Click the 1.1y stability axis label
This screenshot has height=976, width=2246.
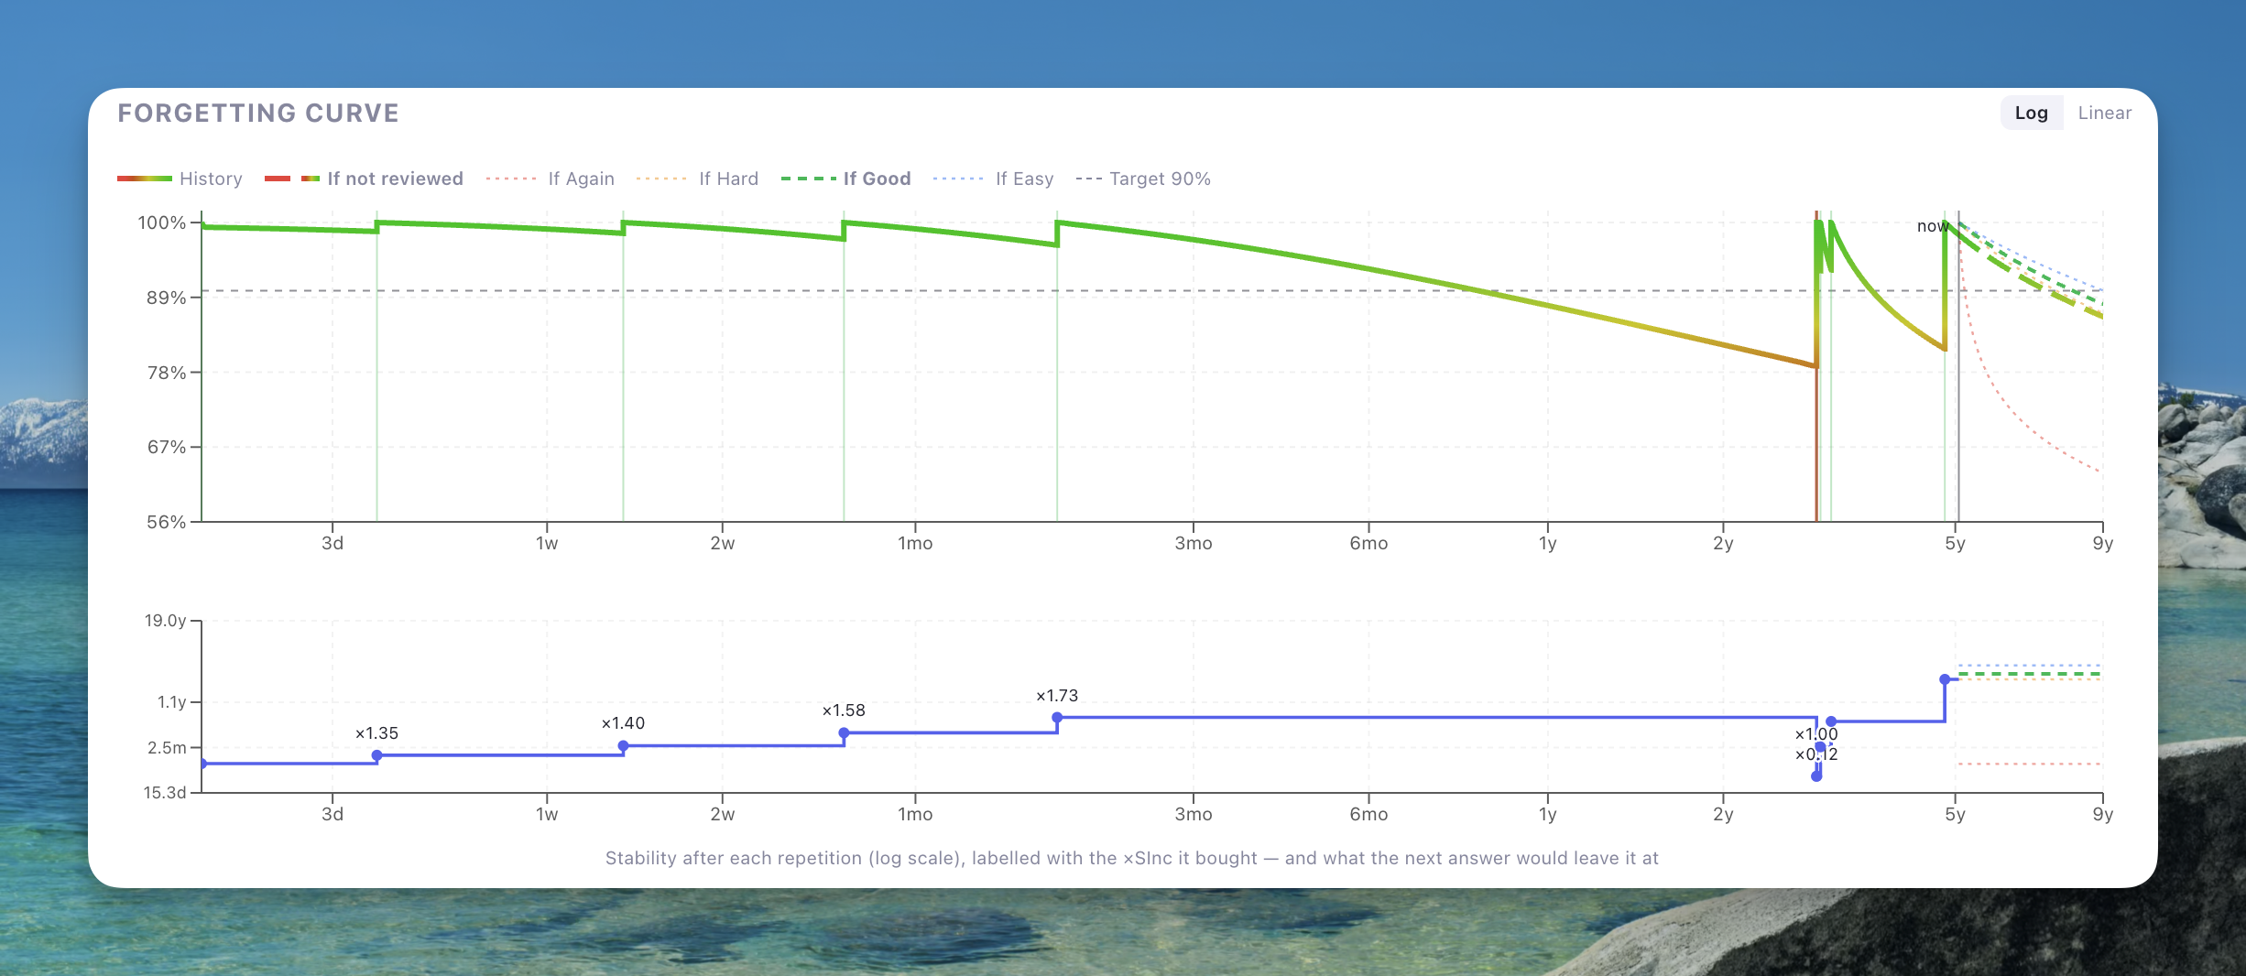(172, 702)
